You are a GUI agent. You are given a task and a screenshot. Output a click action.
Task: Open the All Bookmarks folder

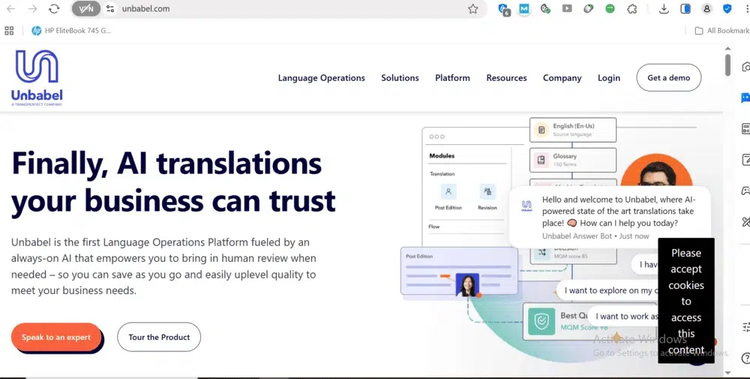(x=722, y=31)
